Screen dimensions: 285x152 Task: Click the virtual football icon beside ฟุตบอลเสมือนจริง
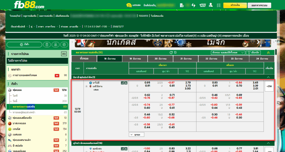(x=10, y=118)
